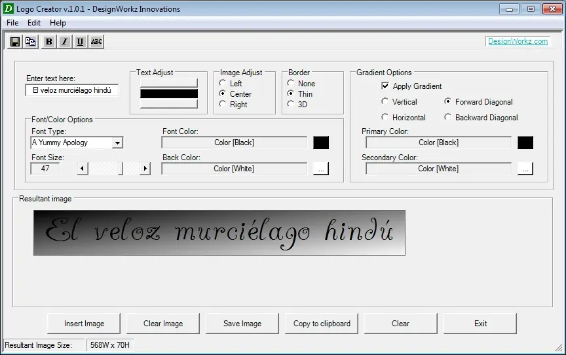Decrease font size with left arrow

pyautogui.click(x=83, y=168)
